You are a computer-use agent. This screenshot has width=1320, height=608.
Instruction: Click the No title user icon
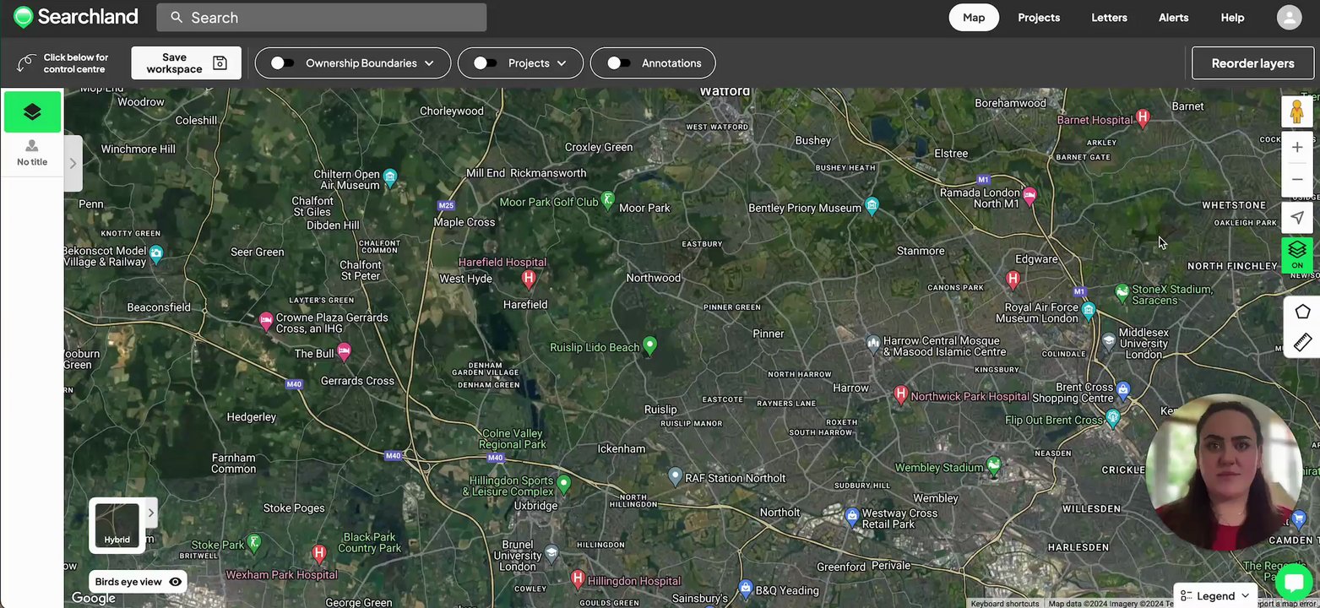(x=32, y=146)
